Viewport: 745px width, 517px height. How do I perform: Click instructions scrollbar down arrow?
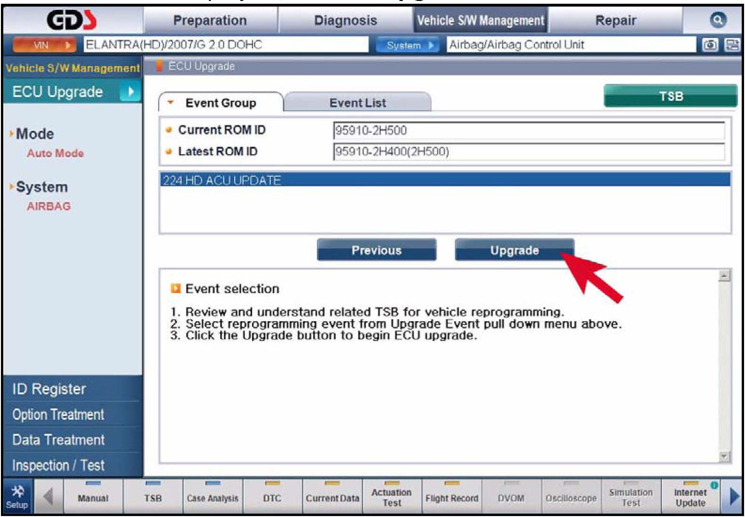725,456
